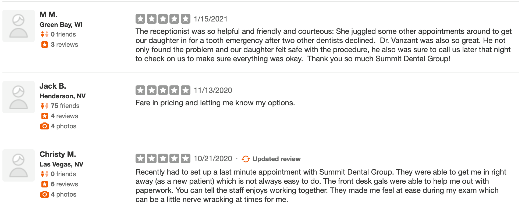
Task: Select friends icon beside 75 friends
Action: point(45,106)
